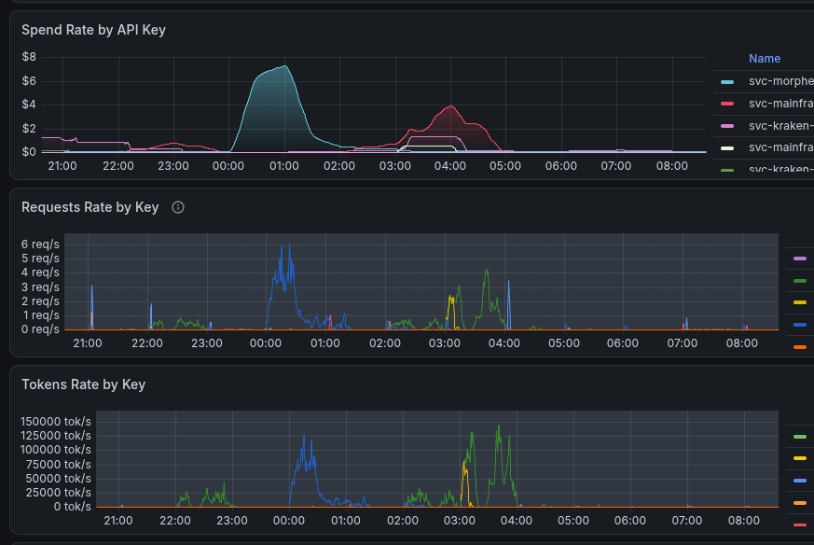Click the yellow swatch in the Requests Rate legend
814x545 pixels.
(x=800, y=302)
